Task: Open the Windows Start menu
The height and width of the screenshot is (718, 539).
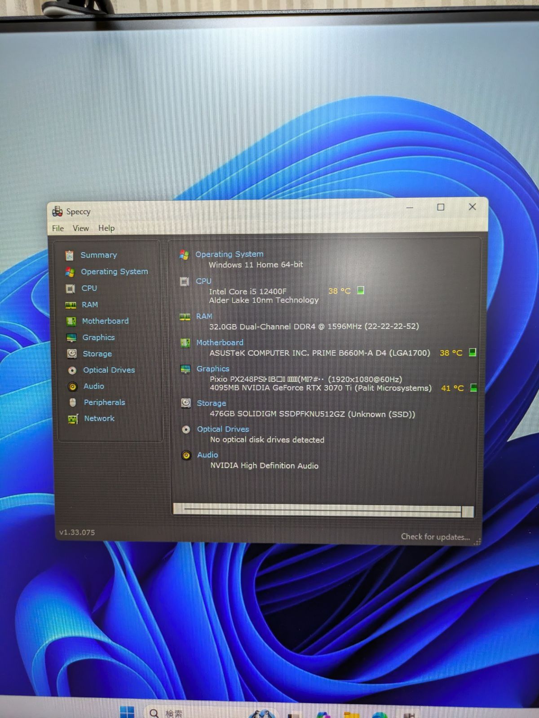Action: (x=127, y=712)
